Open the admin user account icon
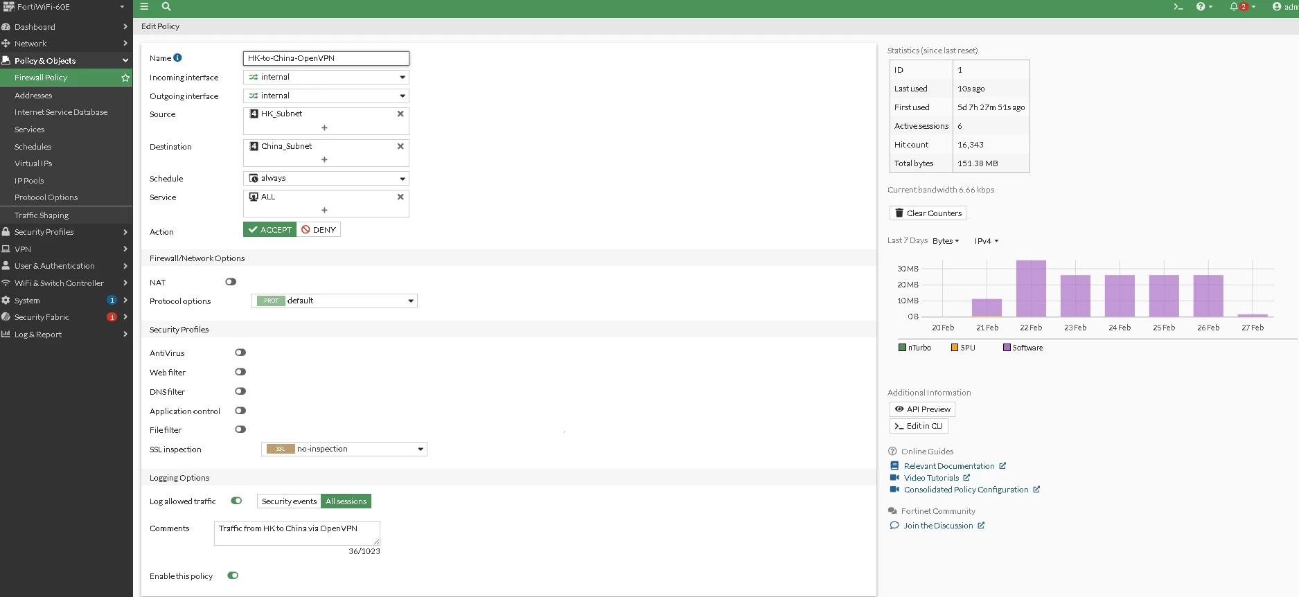Image resolution: width=1299 pixels, height=597 pixels. click(x=1277, y=6)
